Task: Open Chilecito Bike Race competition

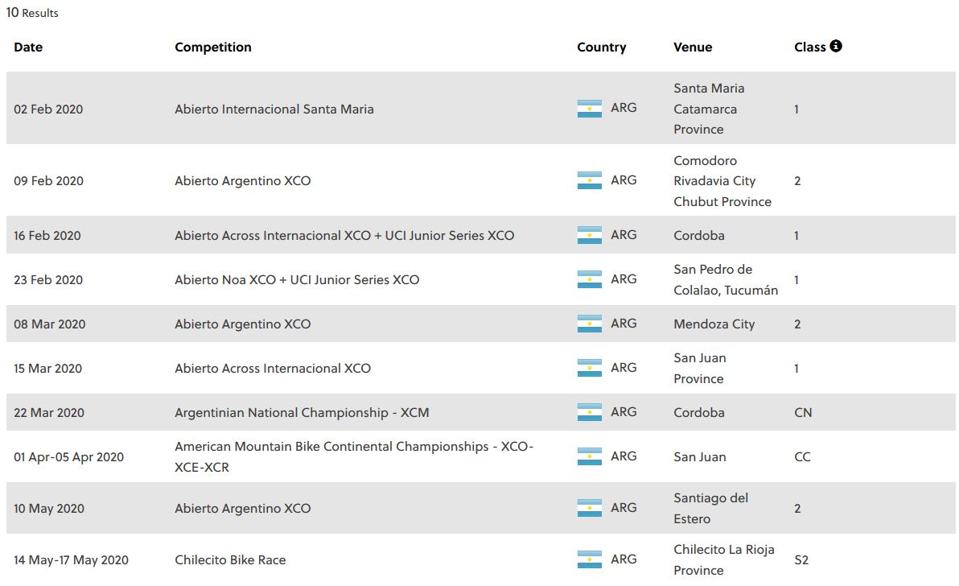Action: tap(230, 559)
